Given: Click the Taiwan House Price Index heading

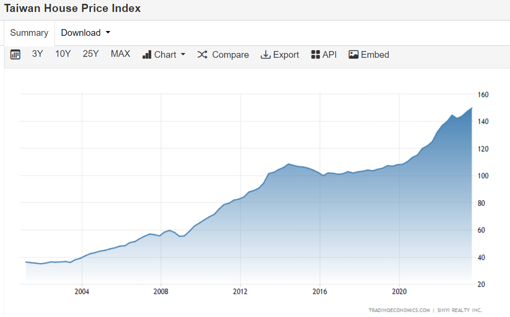Looking at the screenshot, I should click(73, 9).
